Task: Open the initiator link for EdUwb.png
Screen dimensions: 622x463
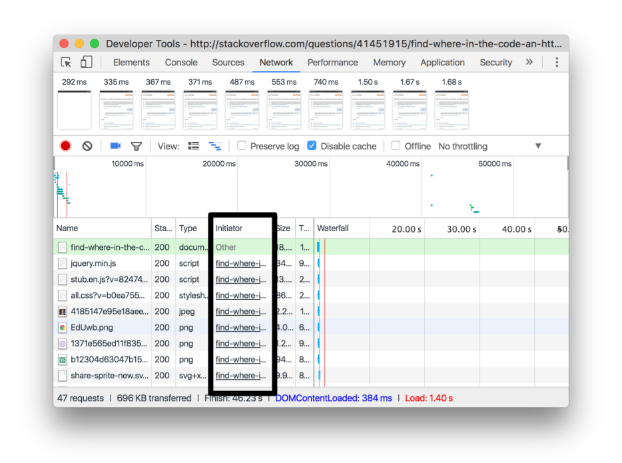Action: pos(241,327)
